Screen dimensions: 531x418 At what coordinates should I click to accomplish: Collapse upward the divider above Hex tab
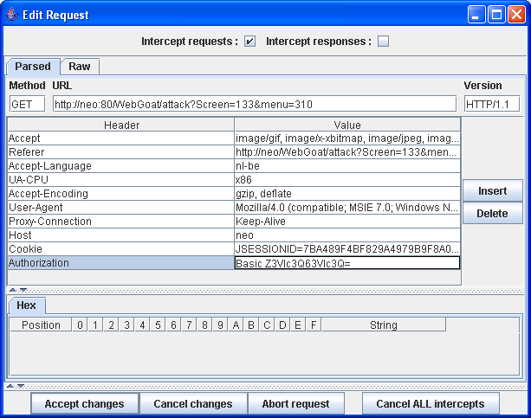click(x=12, y=290)
